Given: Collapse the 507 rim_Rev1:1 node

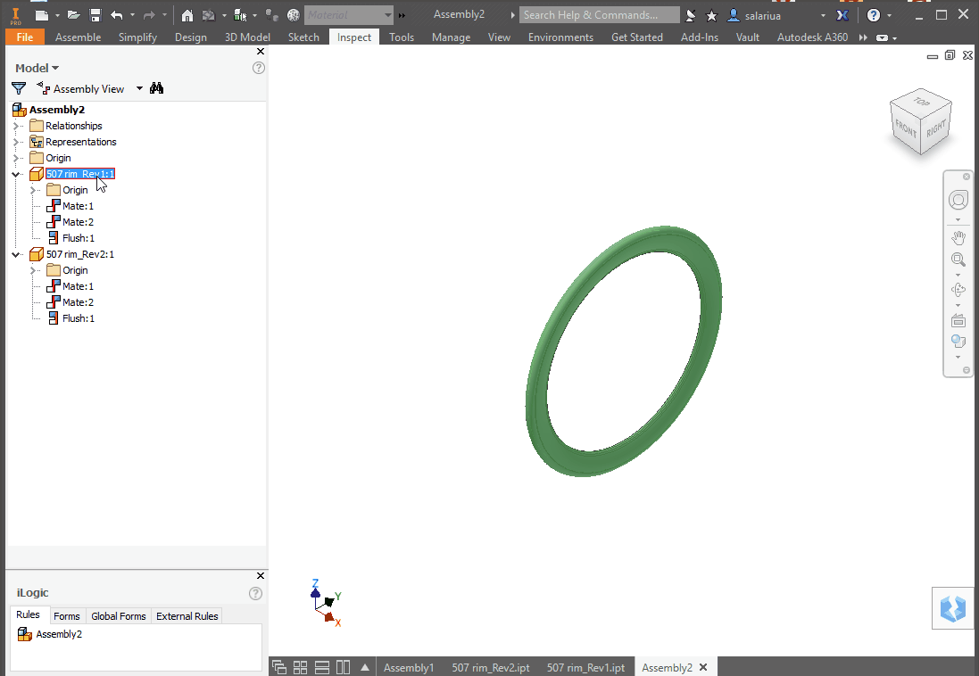Looking at the screenshot, I should (x=16, y=174).
